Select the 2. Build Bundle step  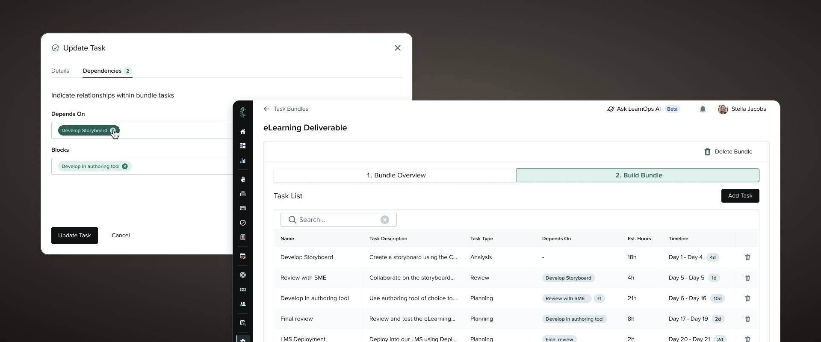click(x=638, y=175)
